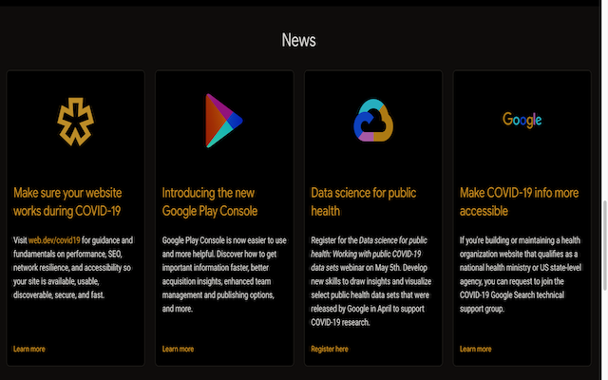
Task: Click the Register here link
Action: tap(330, 349)
